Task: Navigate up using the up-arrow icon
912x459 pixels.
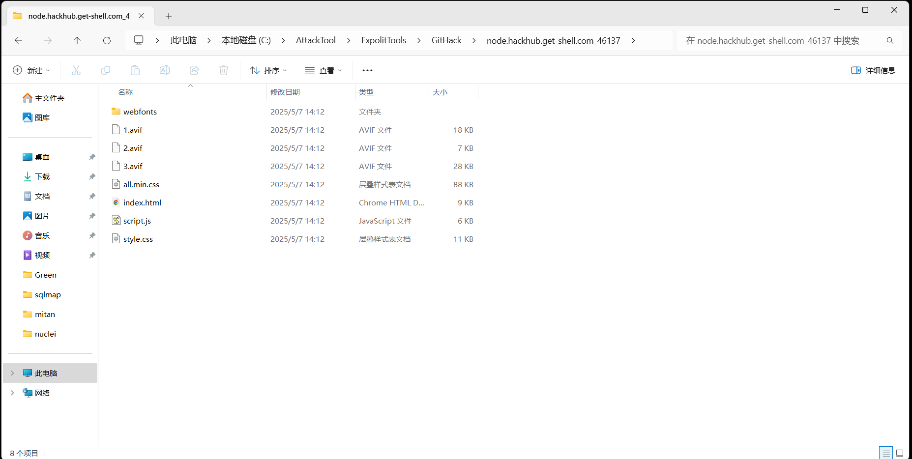Action: click(77, 40)
